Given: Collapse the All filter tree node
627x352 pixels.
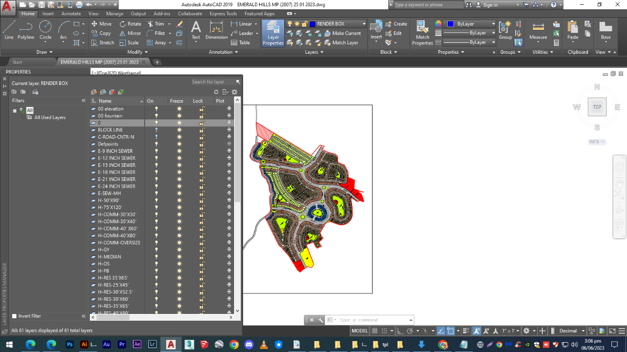Looking at the screenshot, I should pos(15,111).
